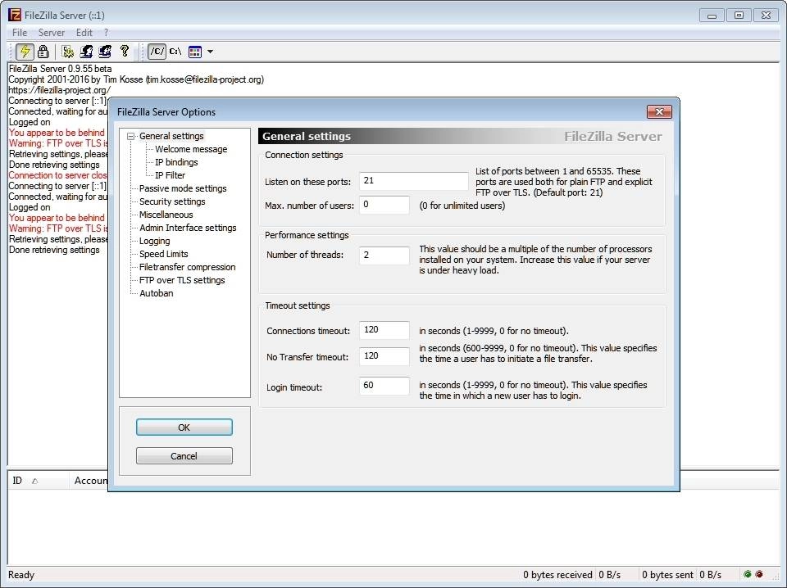This screenshot has width=787, height=588.
Task: Toggle the active server connection lightning icon
Action: (25, 51)
